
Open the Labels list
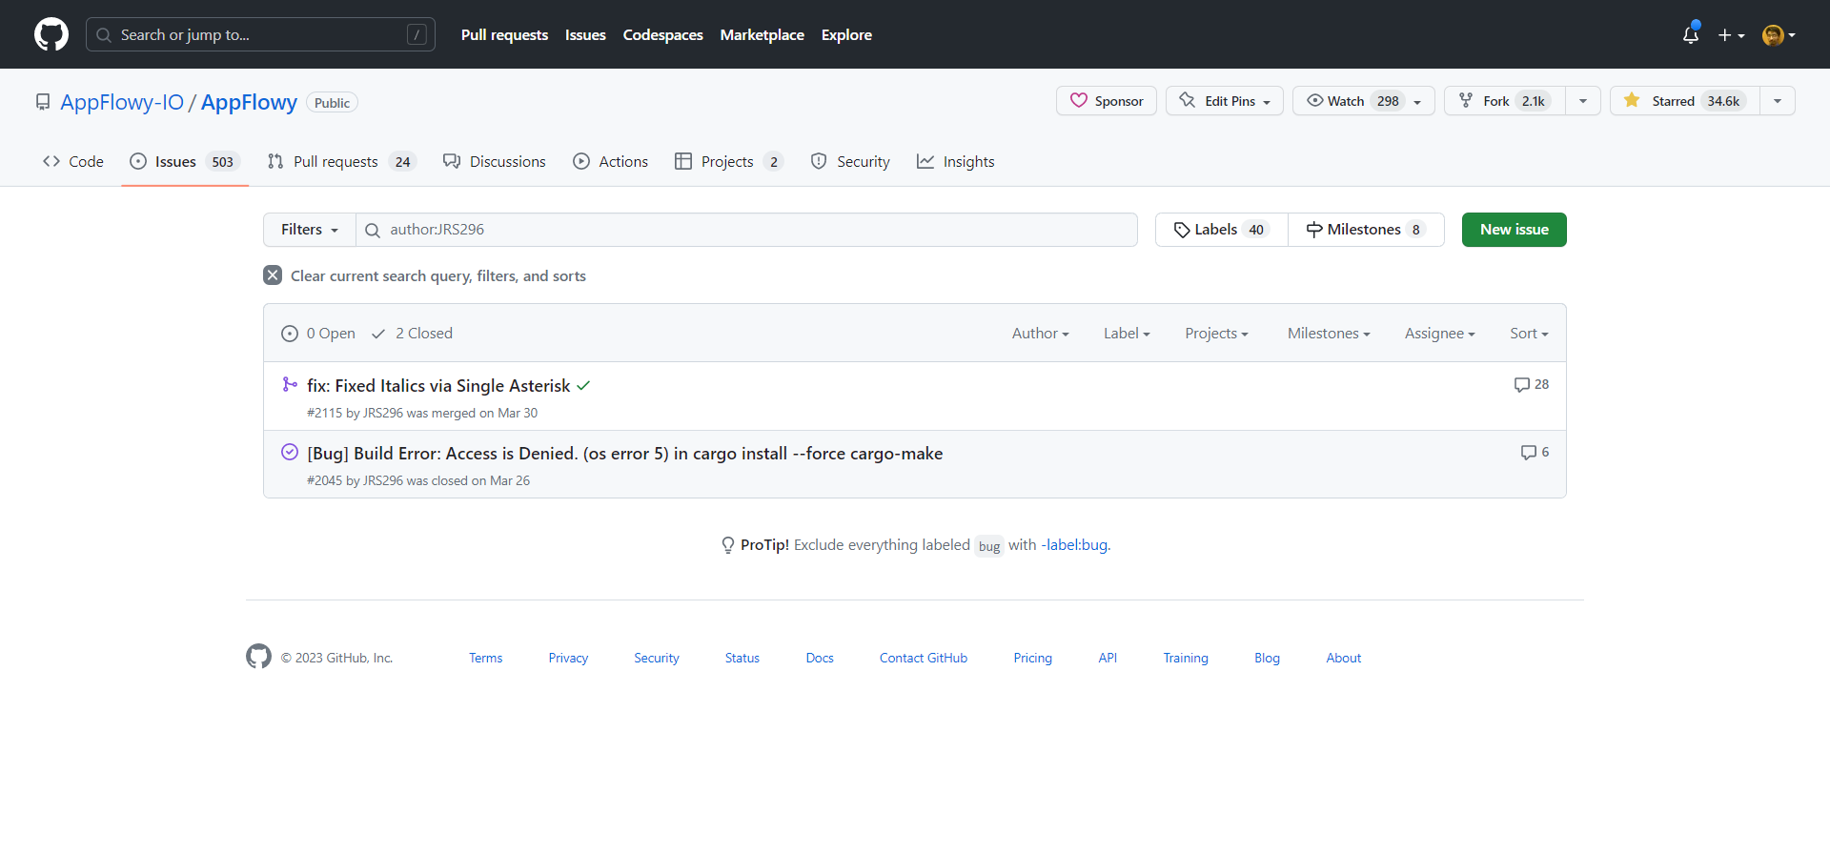tap(1222, 230)
